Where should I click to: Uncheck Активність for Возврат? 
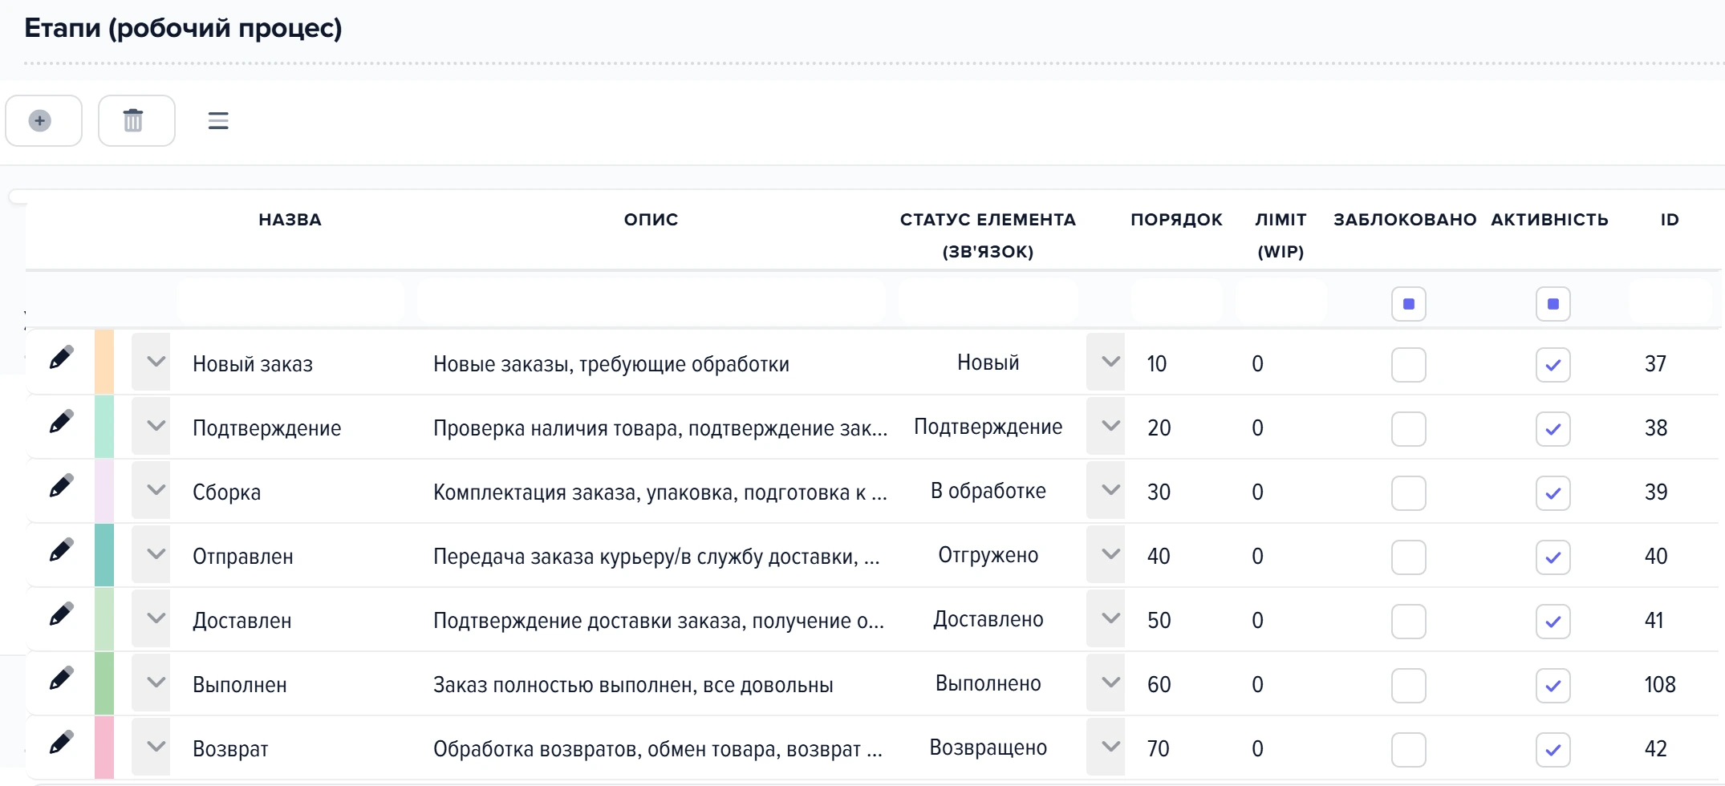pyautogui.click(x=1552, y=750)
